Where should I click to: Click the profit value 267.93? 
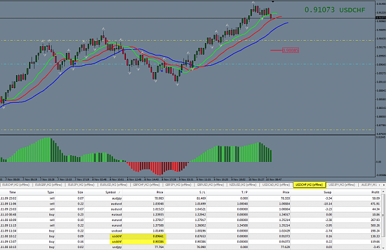click(x=375, y=220)
